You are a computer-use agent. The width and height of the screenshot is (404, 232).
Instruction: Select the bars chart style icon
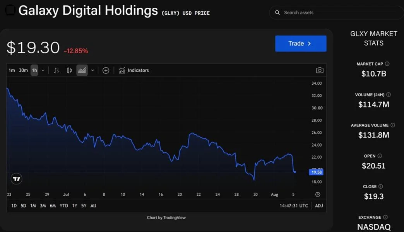pyautogui.click(x=56, y=70)
